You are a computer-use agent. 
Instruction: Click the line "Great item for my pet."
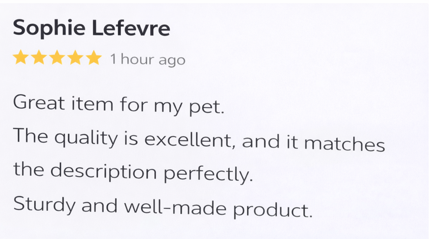coord(118,105)
